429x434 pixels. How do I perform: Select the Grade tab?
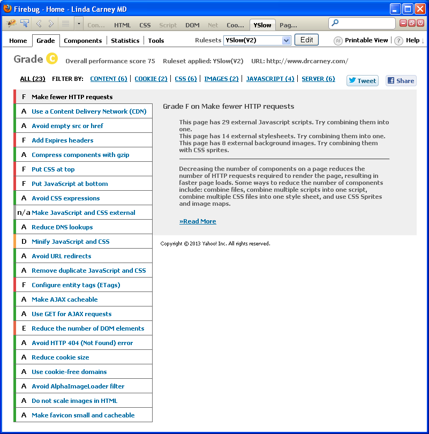tap(46, 41)
